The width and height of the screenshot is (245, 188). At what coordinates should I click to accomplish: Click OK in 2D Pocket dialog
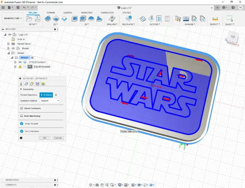click(44, 138)
